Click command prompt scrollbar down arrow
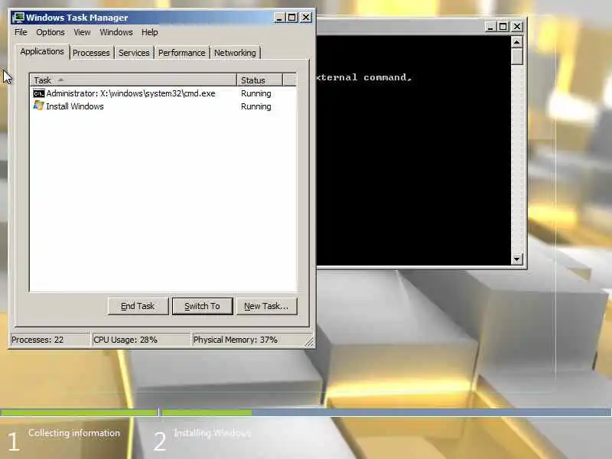The height and width of the screenshot is (459, 612). tap(517, 259)
